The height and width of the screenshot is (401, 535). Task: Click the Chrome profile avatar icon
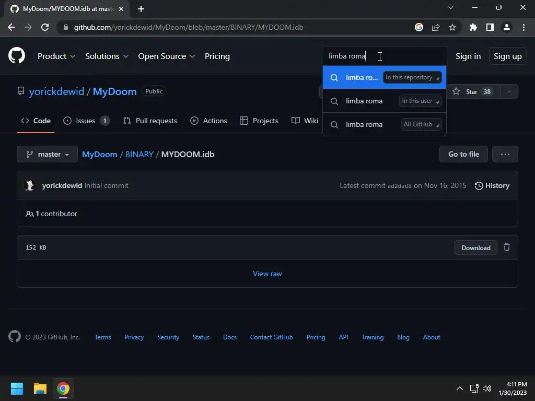pyautogui.click(x=507, y=27)
